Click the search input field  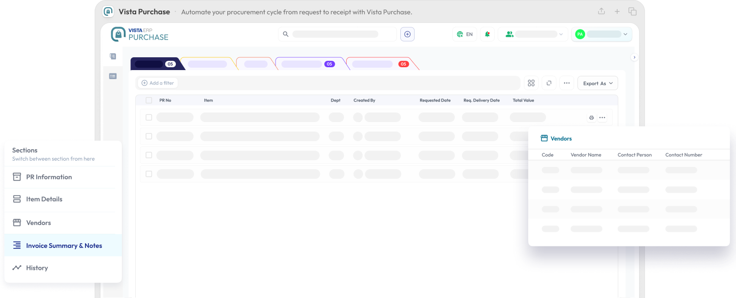pyautogui.click(x=337, y=34)
